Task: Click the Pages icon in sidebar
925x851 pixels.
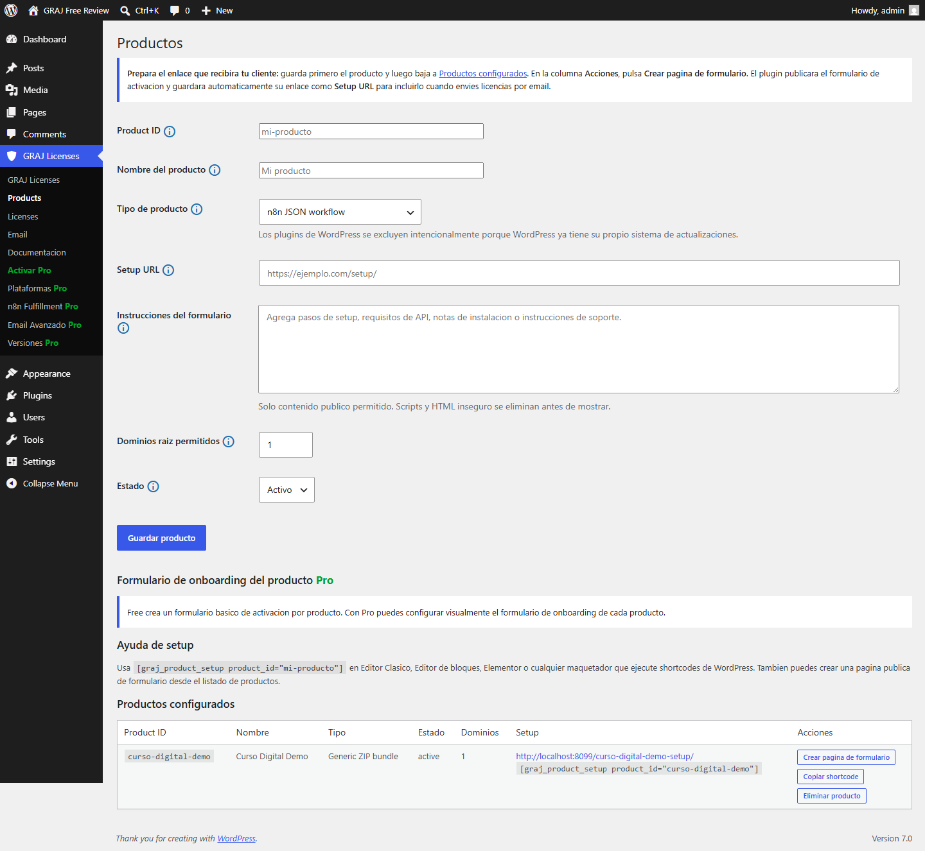Action: 12,112
